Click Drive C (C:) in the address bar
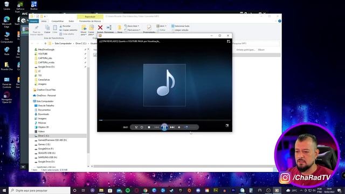The image size is (345, 194). [x=81, y=44]
